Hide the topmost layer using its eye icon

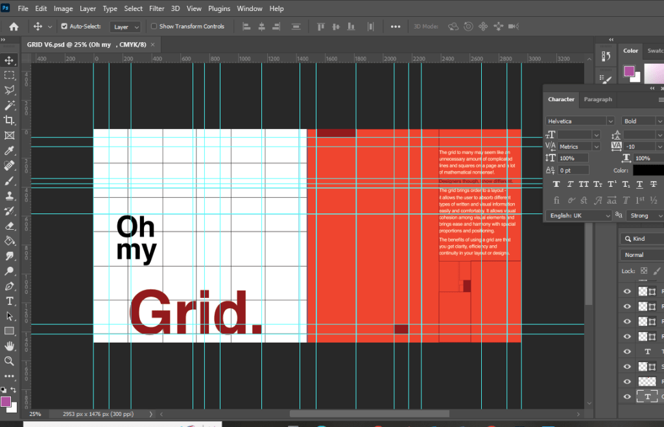(627, 291)
